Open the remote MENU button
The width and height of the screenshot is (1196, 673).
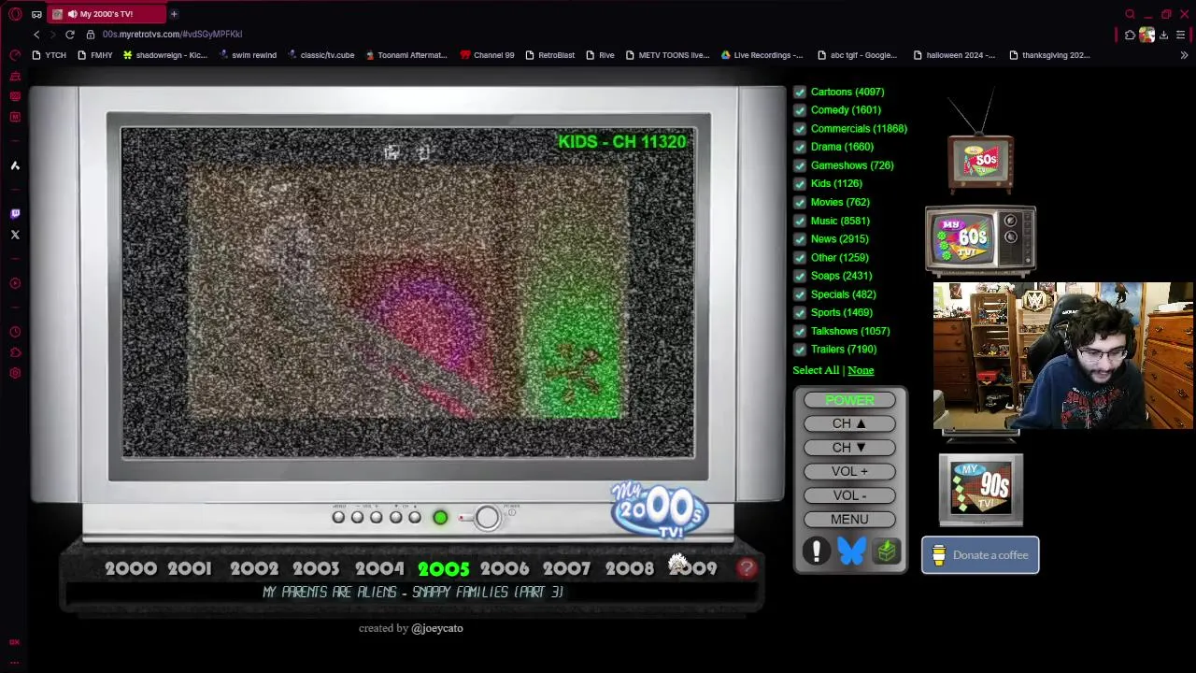pyautogui.click(x=849, y=519)
